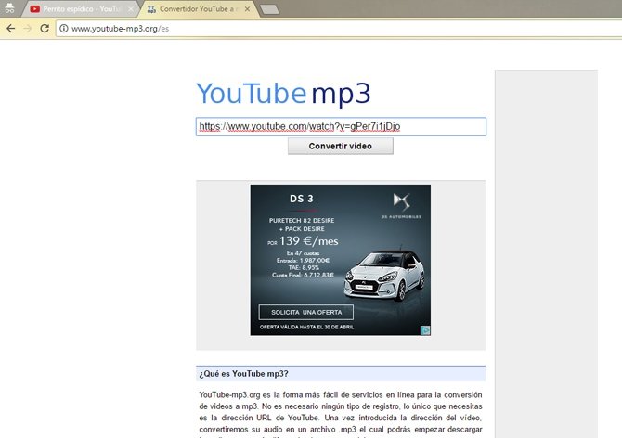Click the Convertir vídeo button
Viewport: 622px width, 438px height.
point(341,146)
